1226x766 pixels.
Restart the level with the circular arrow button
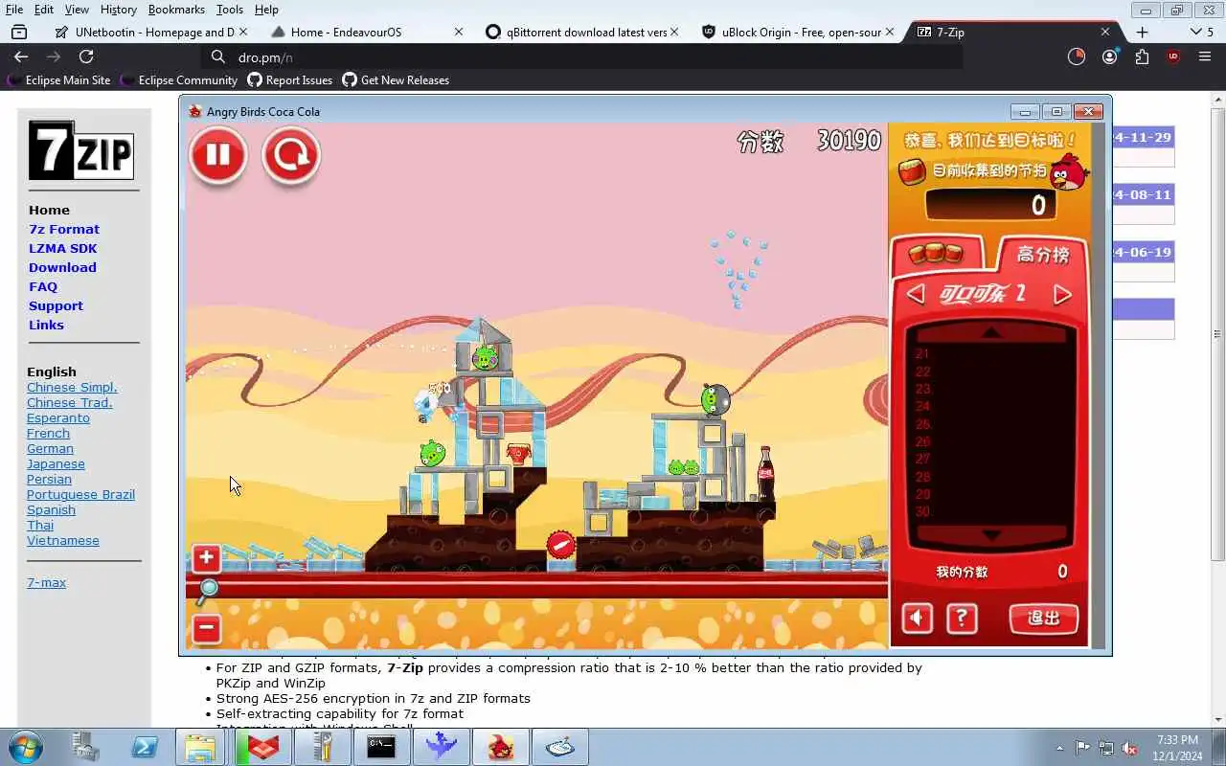[290, 155]
